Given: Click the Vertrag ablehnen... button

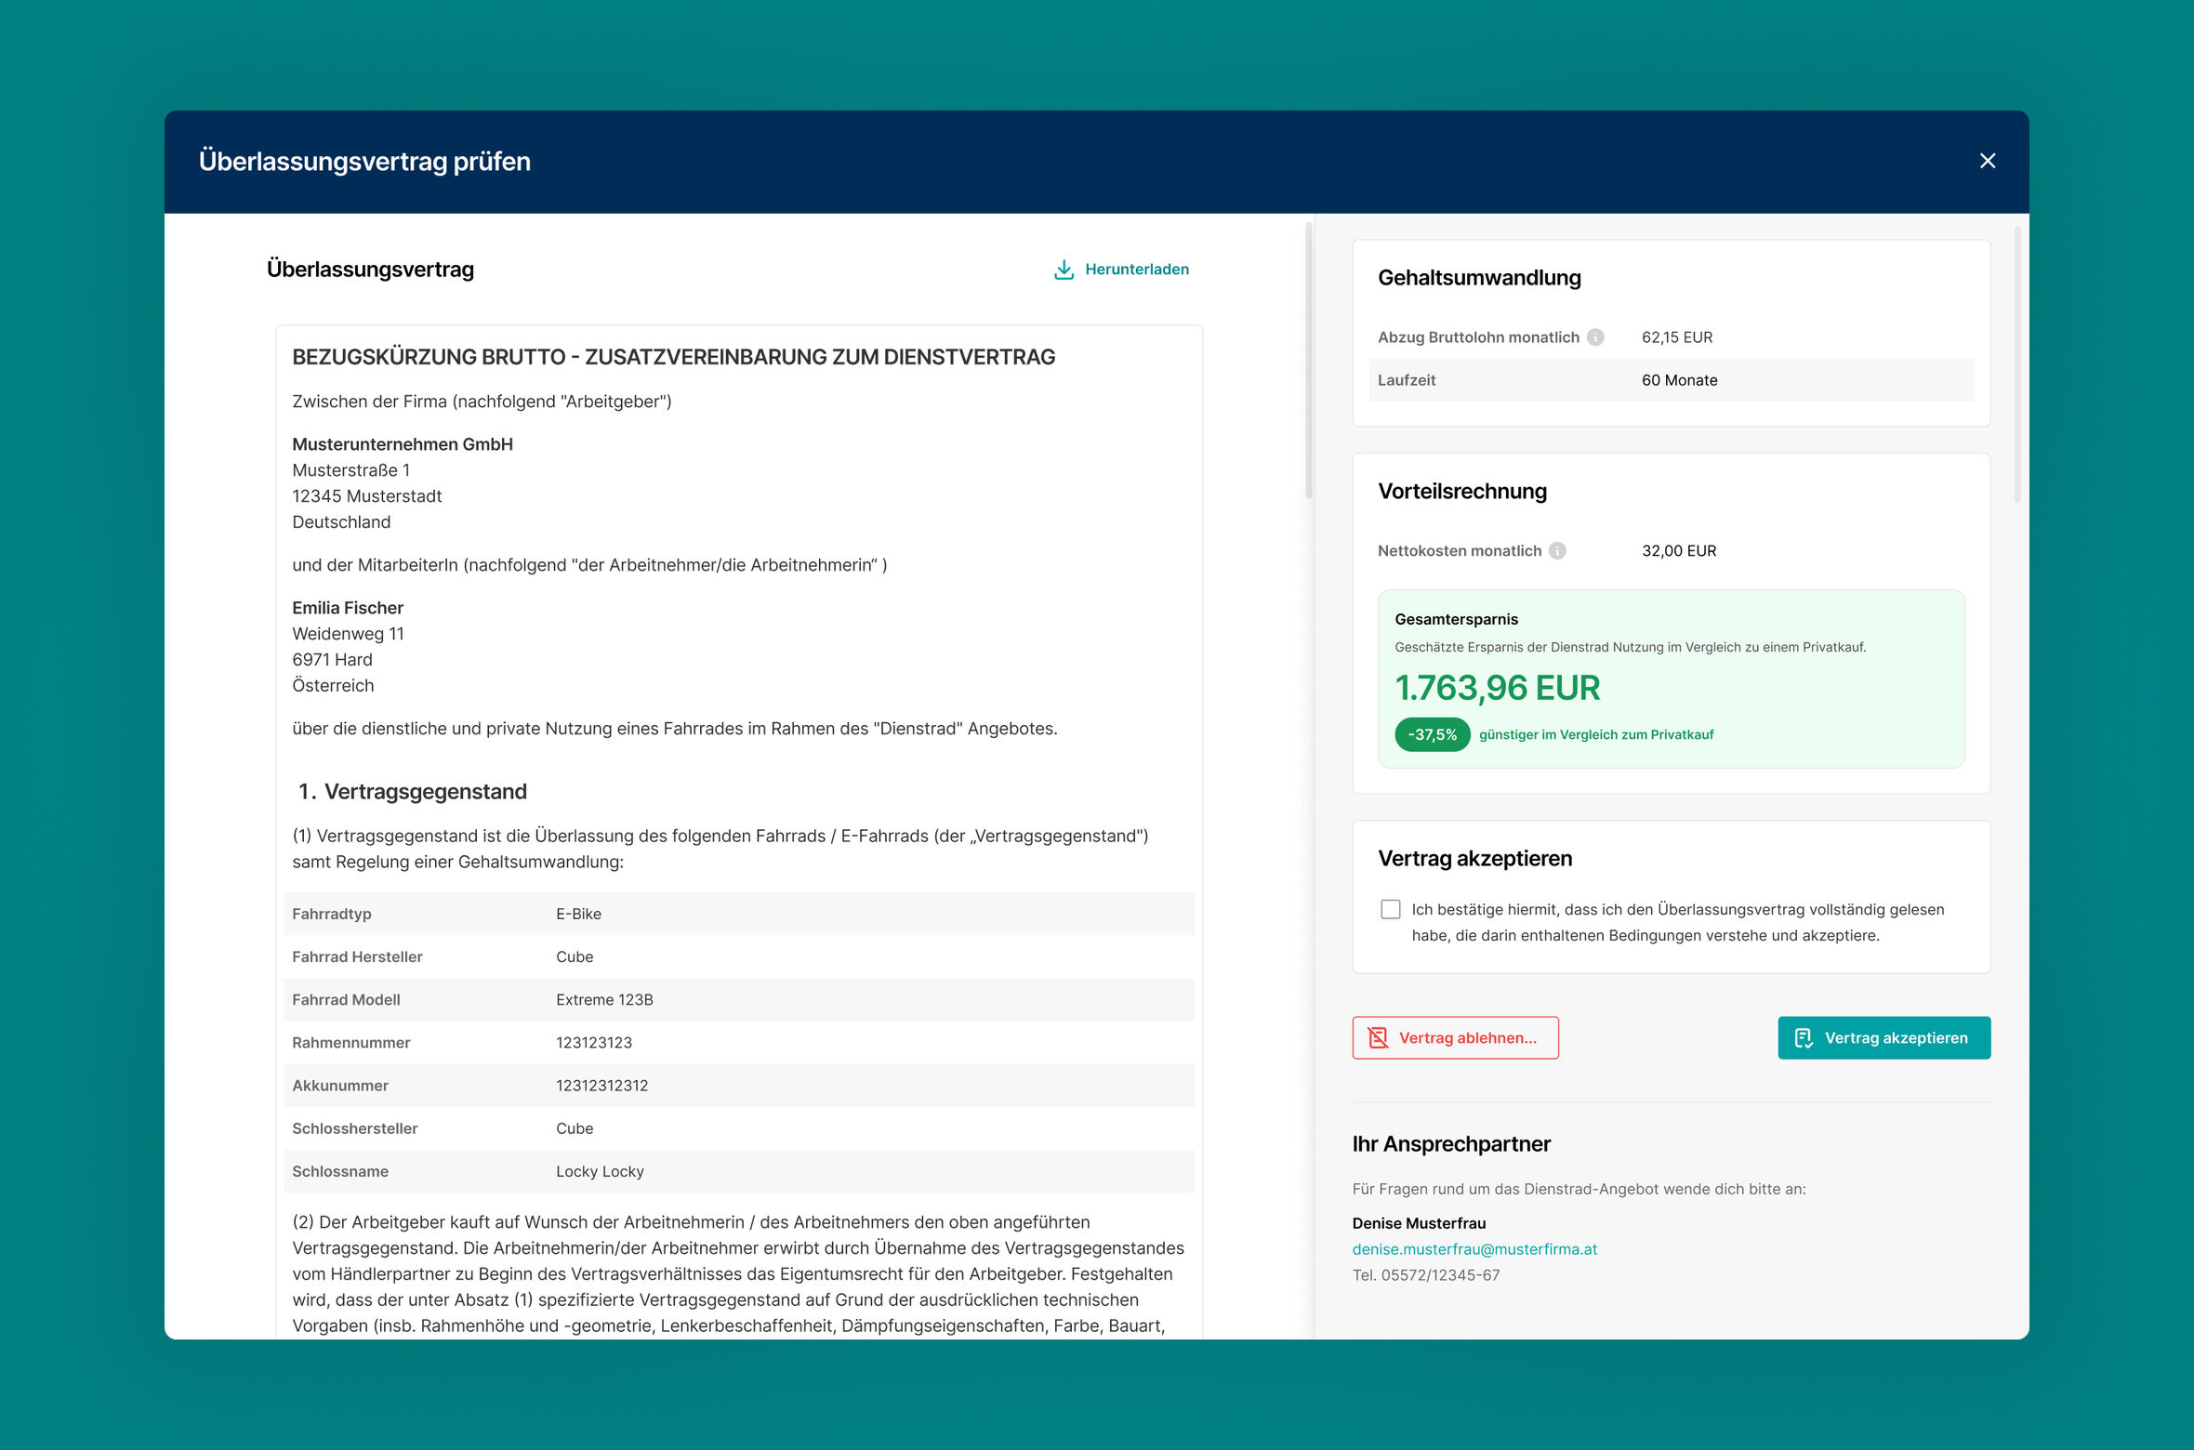Looking at the screenshot, I should [1455, 1037].
